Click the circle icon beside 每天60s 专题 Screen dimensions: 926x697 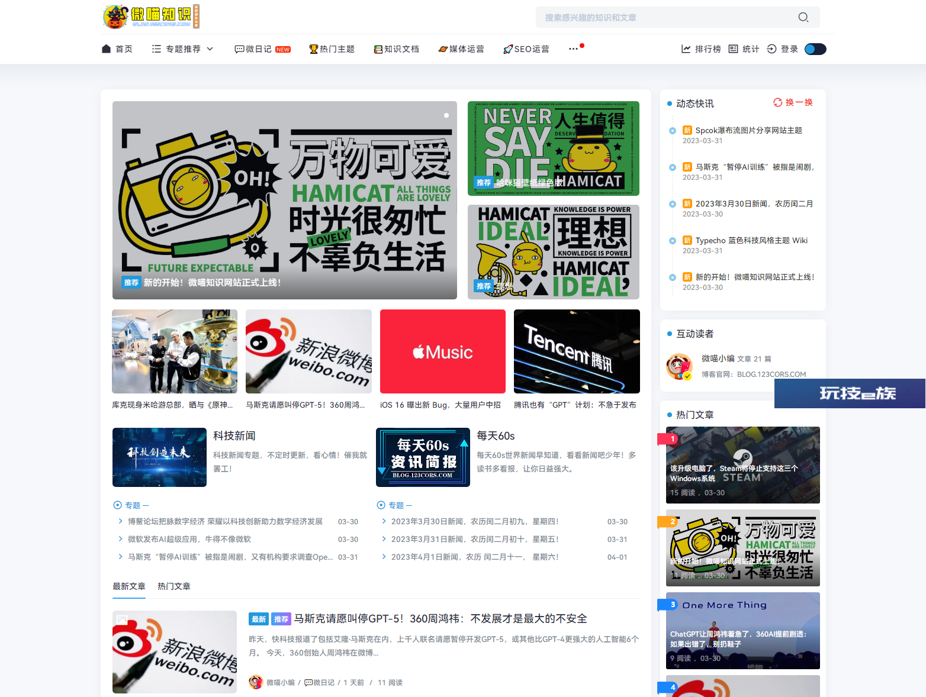(381, 505)
